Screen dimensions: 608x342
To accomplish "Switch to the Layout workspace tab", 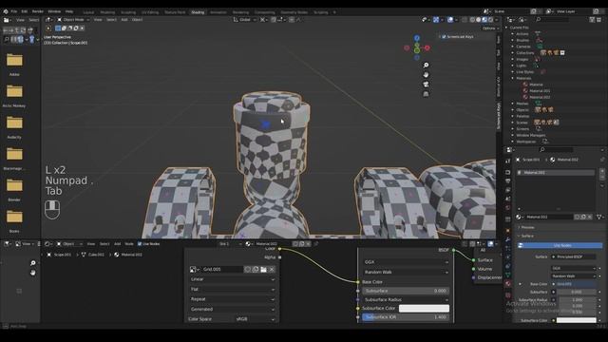I will 88,12.
